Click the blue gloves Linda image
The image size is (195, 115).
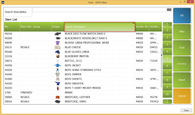coord(58,52)
